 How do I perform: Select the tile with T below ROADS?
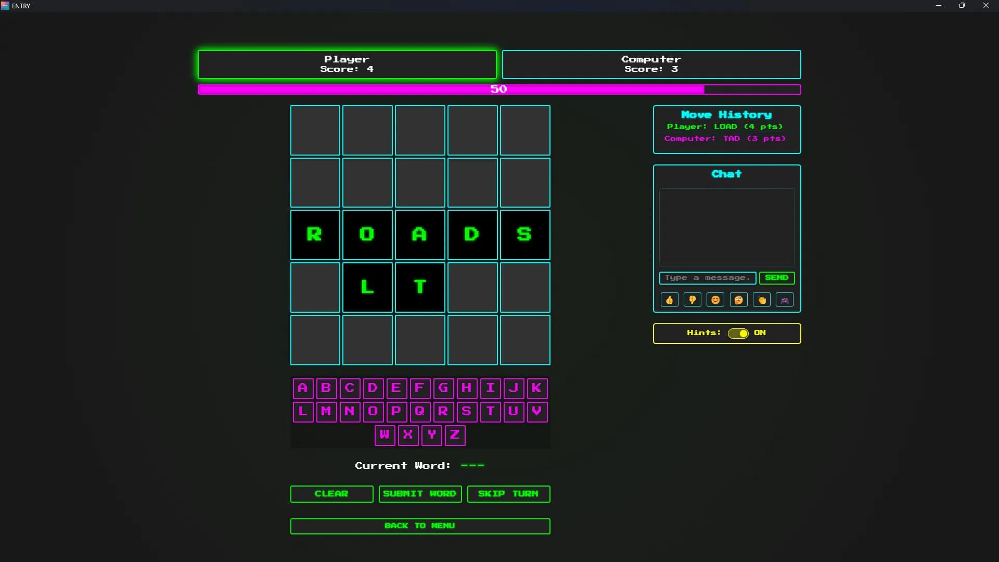click(x=420, y=287)
